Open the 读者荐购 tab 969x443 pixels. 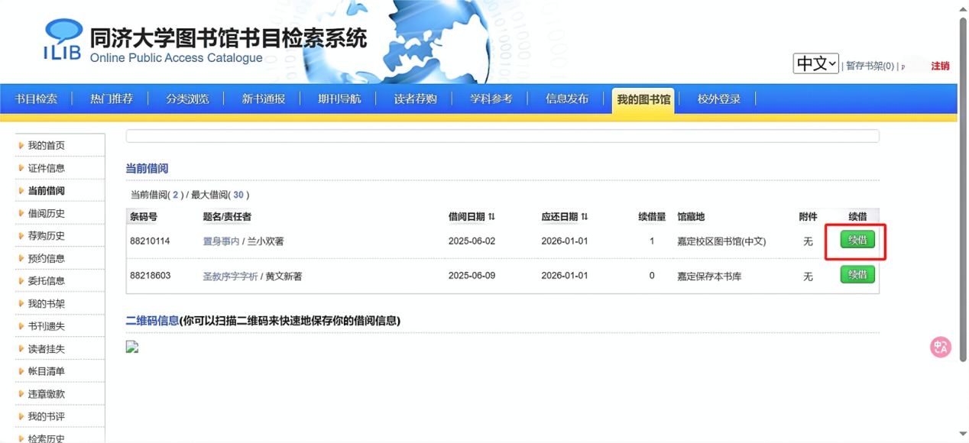416,99
